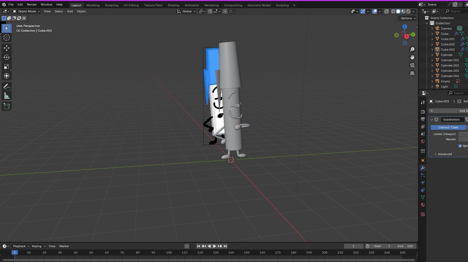The height and width of the screenshot is (262, 468).
Task: Collapse the Subdivision modifier panel
Action: point(432,120)
